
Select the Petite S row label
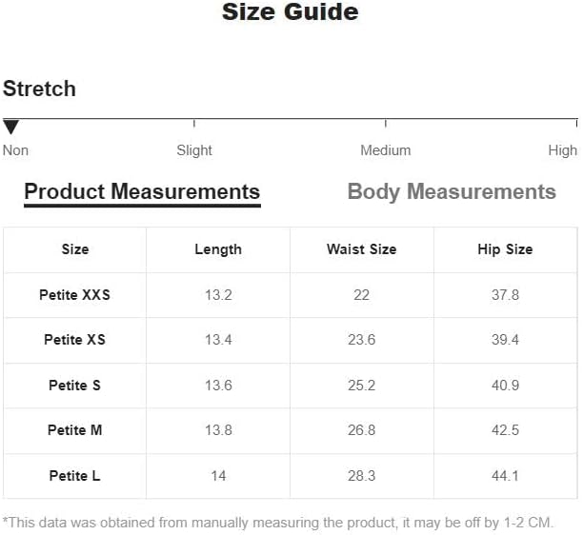[x=74, y=386]
